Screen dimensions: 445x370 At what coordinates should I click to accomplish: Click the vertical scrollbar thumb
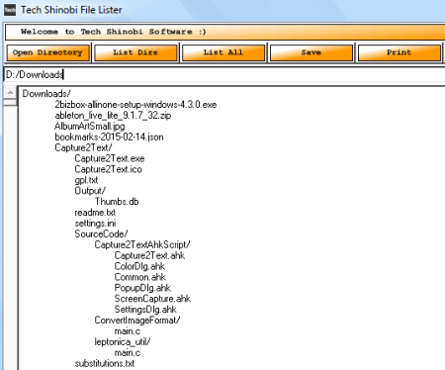pyautogui.click(x=10, y=102)
